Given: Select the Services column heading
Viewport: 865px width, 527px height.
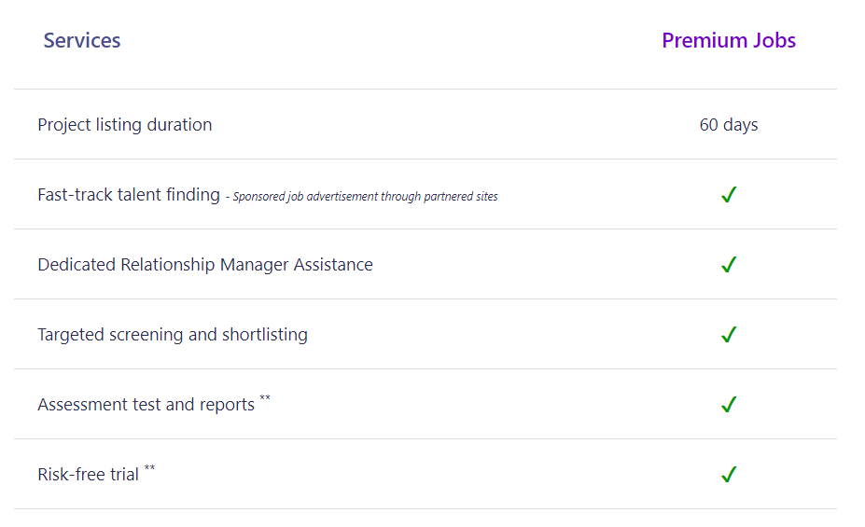Looking at the screenshot, I should [82, 40].
